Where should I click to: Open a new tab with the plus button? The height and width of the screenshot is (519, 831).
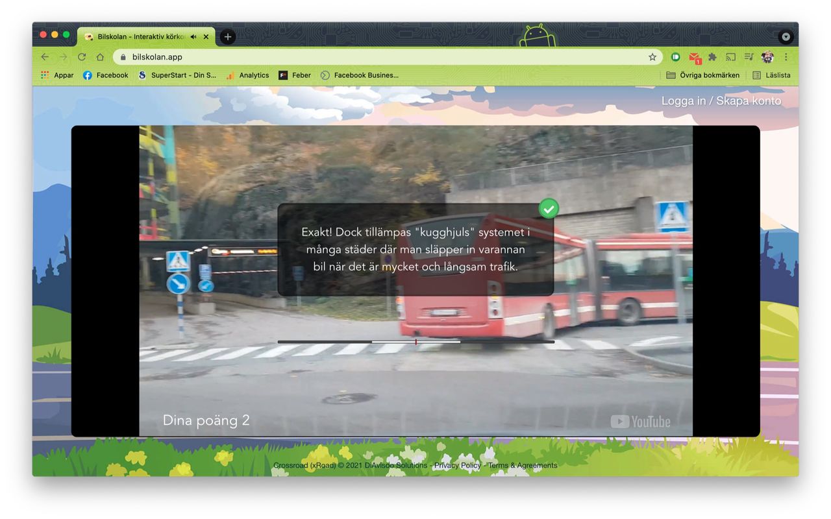click(227, 37)
